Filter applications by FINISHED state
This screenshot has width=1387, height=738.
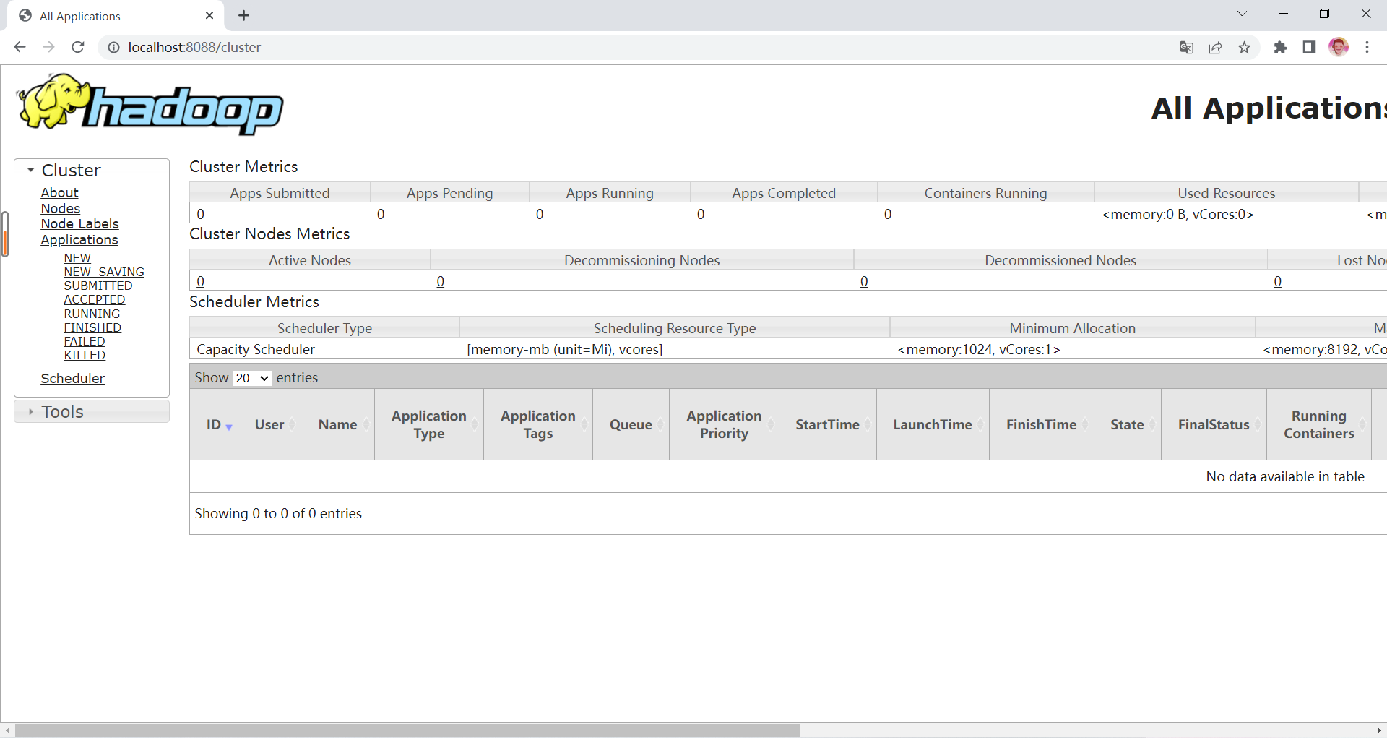(x=92, y=327)
